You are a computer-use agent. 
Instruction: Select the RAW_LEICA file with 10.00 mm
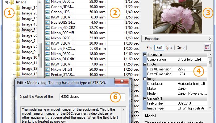click(63, 43)
